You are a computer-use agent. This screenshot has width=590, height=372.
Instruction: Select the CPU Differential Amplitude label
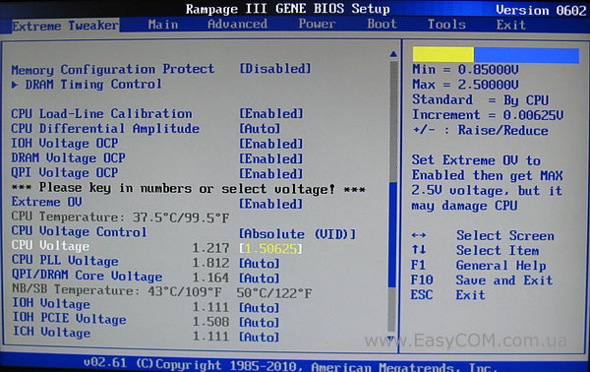coord(105,129)
